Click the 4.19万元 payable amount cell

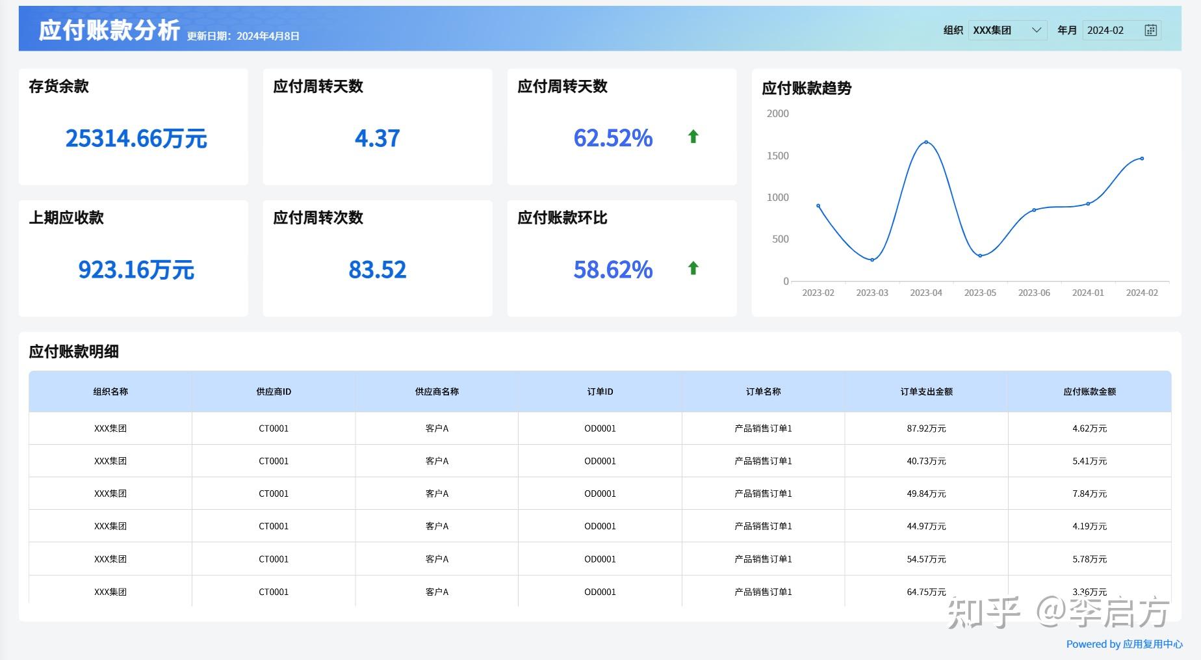pyautogui.click(x=1089, y=526)
